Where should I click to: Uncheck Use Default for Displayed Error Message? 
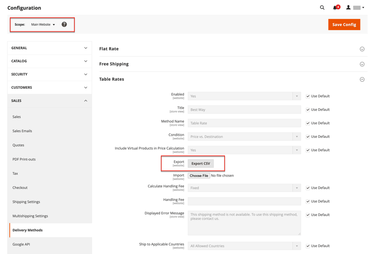point(308,215)
